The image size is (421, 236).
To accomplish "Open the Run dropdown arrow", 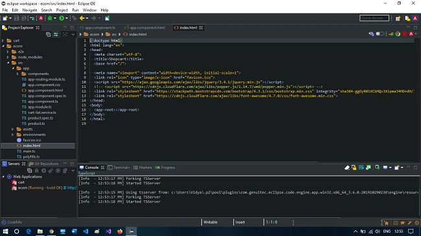I will tap(67, 18).
